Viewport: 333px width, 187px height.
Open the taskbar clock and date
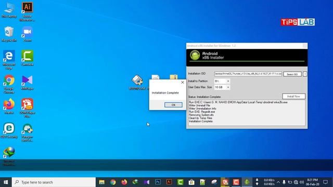(x=313, y=182)
